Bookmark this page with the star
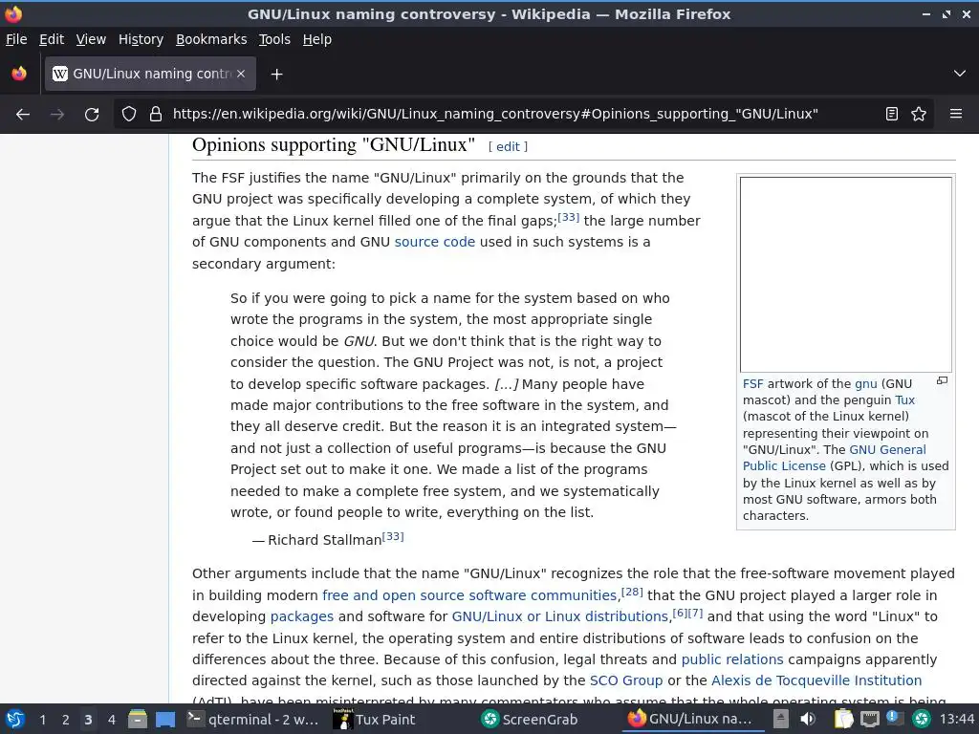The height and width of the screenshot is (734, 979). click(919, 115)
